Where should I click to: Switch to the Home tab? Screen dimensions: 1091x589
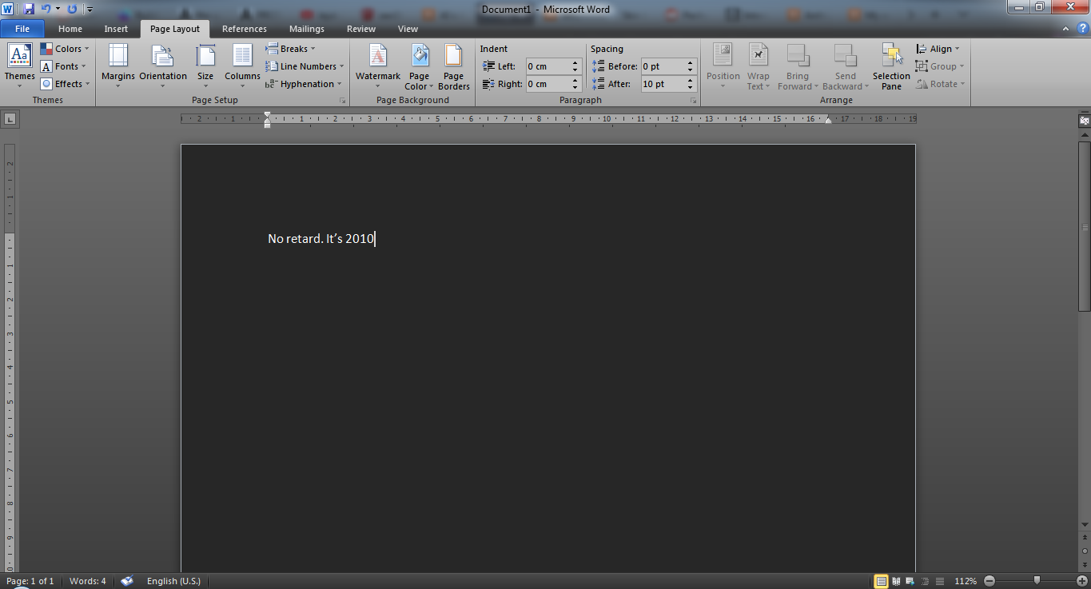point(70,29)
